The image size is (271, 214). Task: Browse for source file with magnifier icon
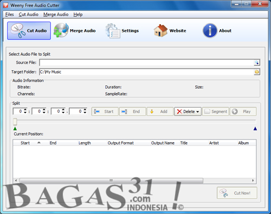pos(256,63)
